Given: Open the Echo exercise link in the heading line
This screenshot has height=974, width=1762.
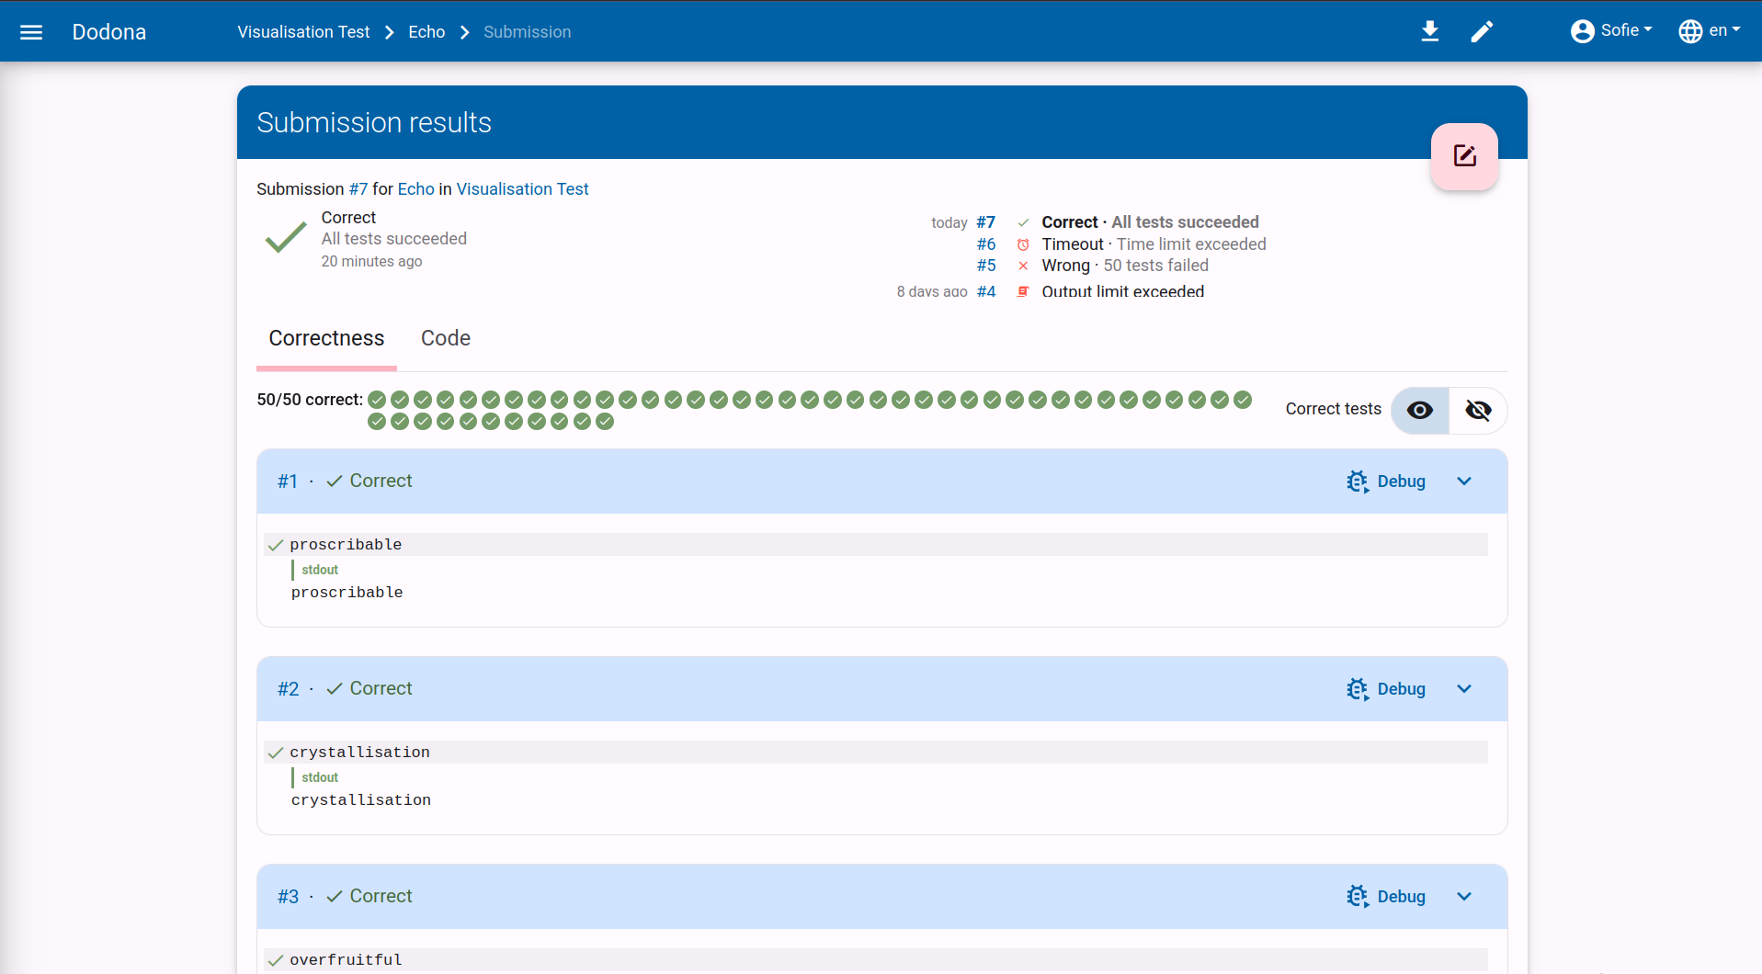Looking at the screenshot, I should click(415, 189).
